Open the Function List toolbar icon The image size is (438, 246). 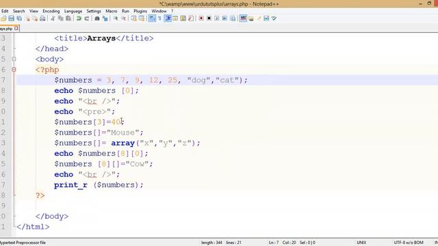point(191,18)
